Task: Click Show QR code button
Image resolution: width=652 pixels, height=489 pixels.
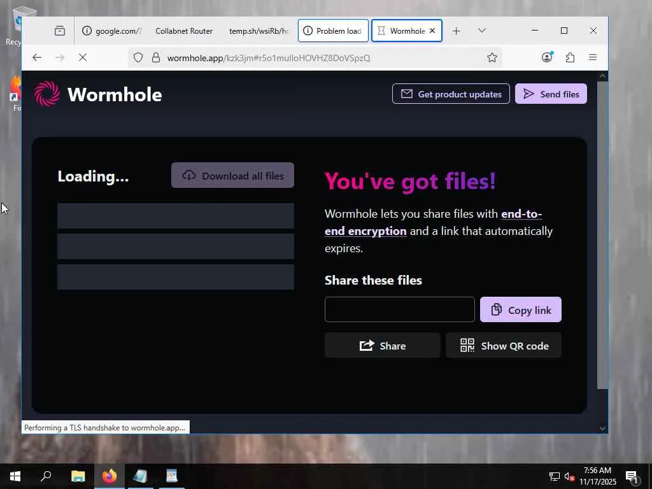Action: pos(504,346)
